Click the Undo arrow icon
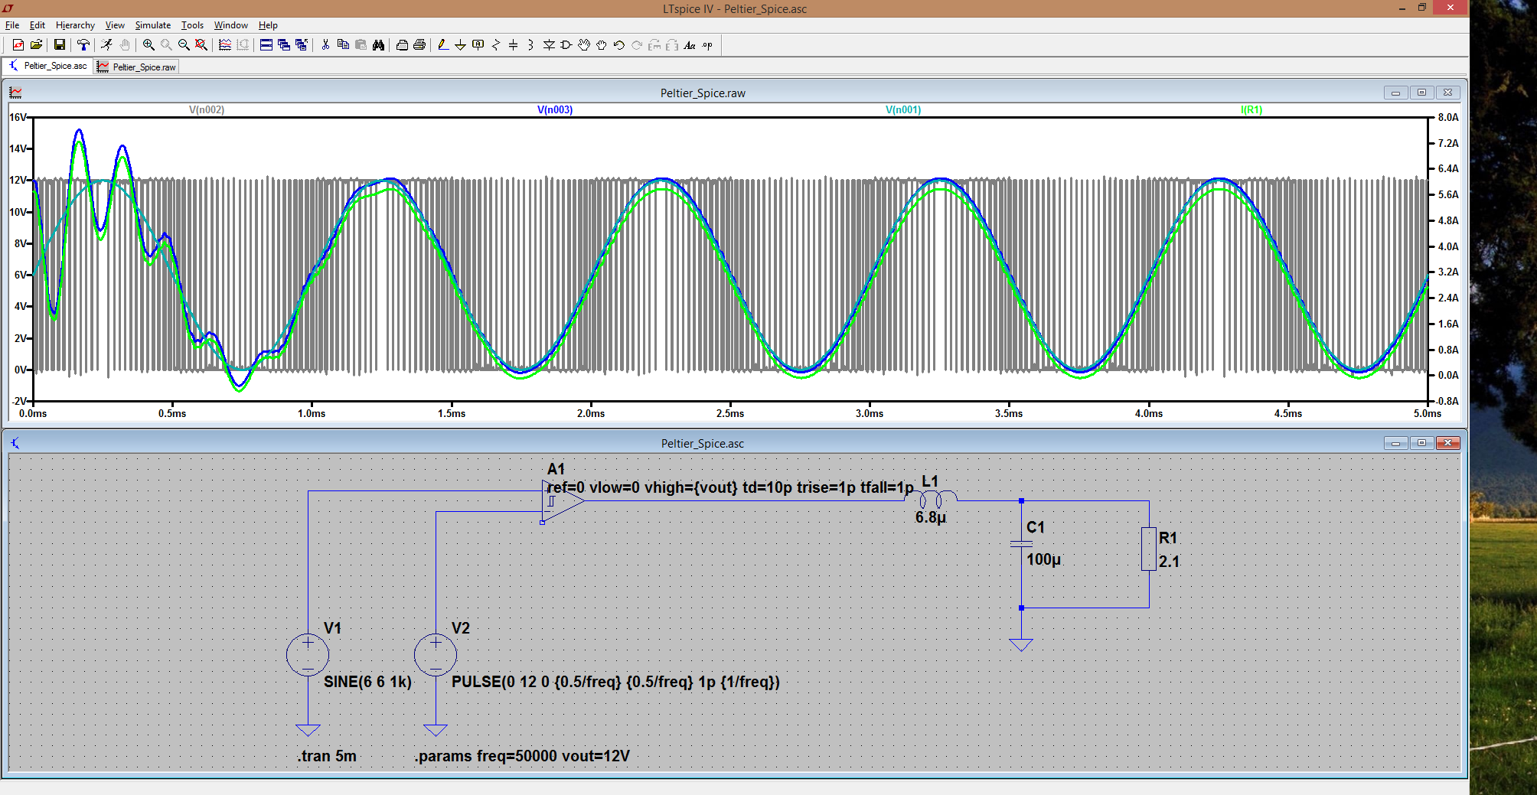 [619, 45]
